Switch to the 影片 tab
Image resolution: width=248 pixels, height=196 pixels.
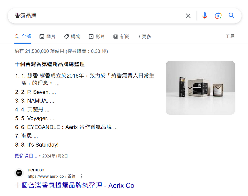pyautogui.click(x=97, y=36)
